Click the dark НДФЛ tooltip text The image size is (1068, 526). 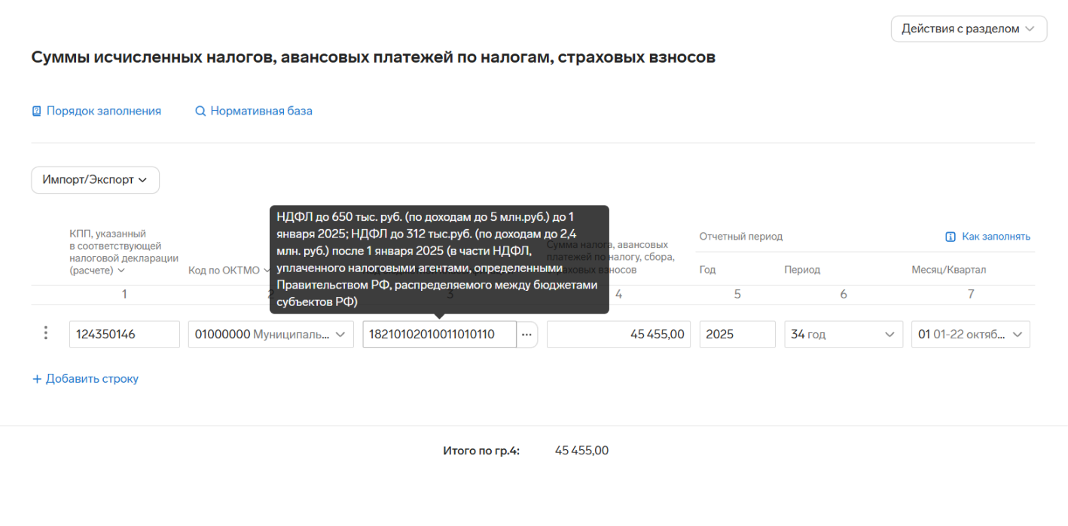click(438, 258)
